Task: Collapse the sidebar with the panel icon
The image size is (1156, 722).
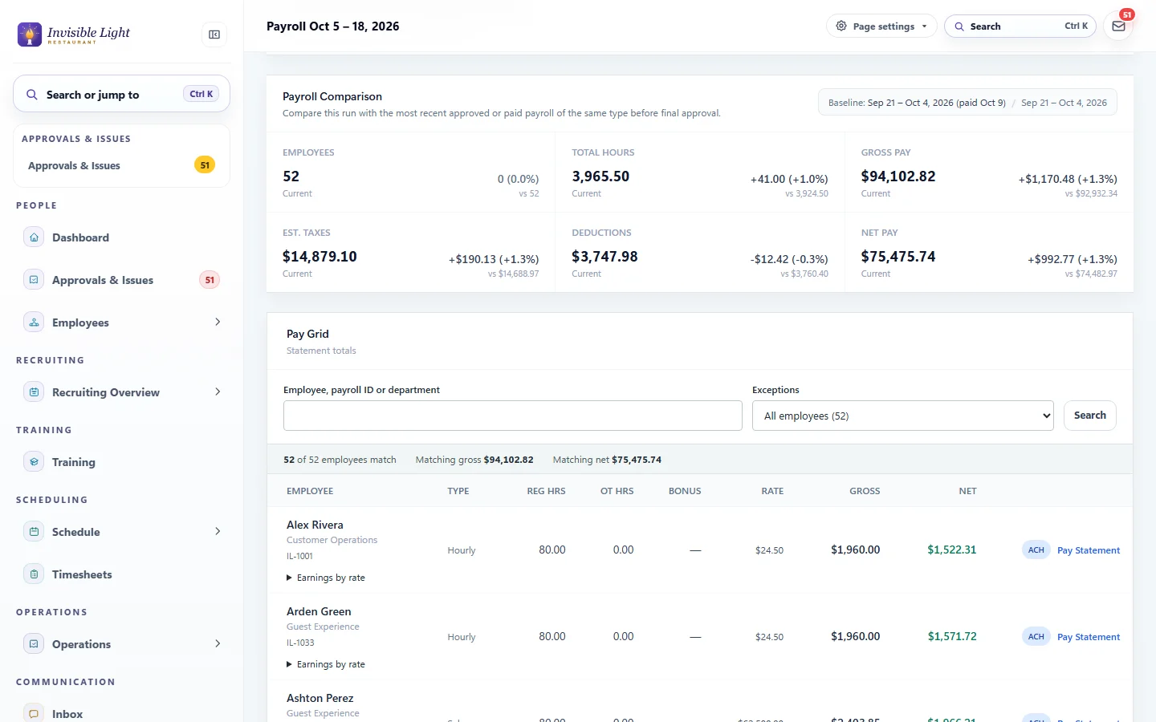Action: (x=214, y=34)
